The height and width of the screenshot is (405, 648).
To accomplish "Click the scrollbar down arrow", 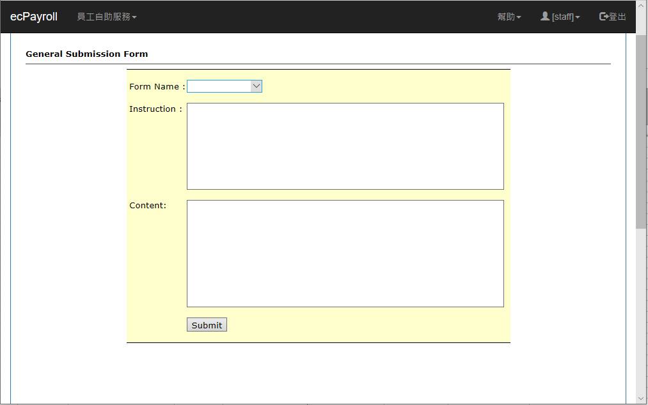I will (641, 399).
